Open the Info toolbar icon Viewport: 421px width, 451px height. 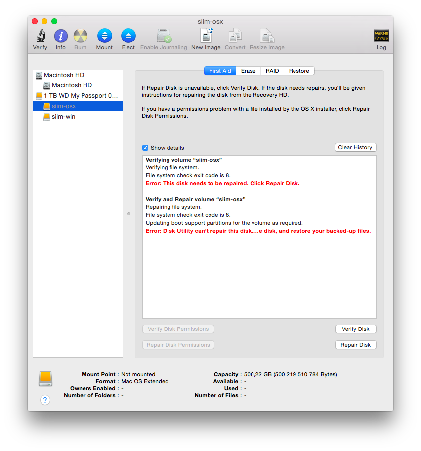(x=61, y=36)
